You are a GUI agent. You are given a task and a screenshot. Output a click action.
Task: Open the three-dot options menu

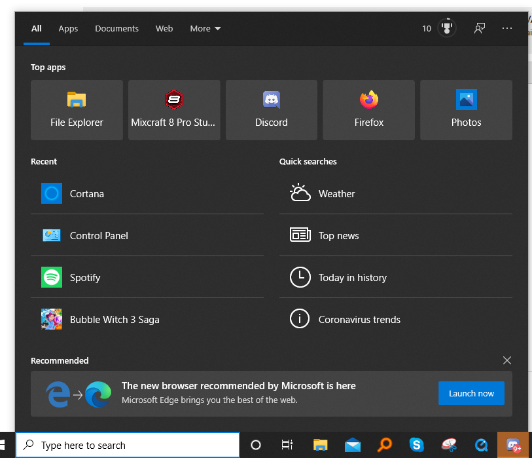click(507, 28)
